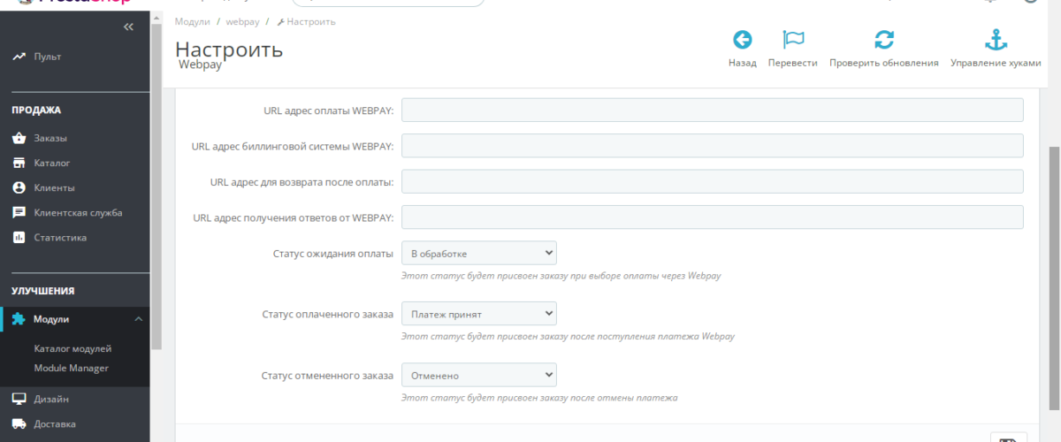Click hint text about выборе оплаты через Webpay

561,276
